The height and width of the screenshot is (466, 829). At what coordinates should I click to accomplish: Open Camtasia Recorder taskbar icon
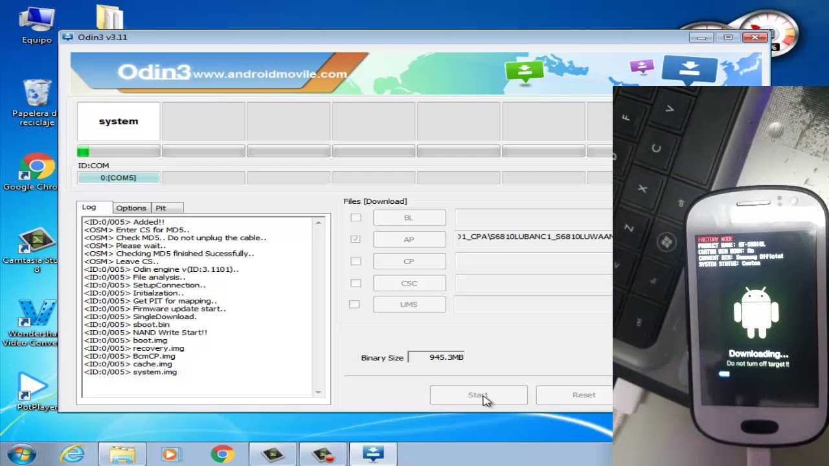[x=323, y=454]
